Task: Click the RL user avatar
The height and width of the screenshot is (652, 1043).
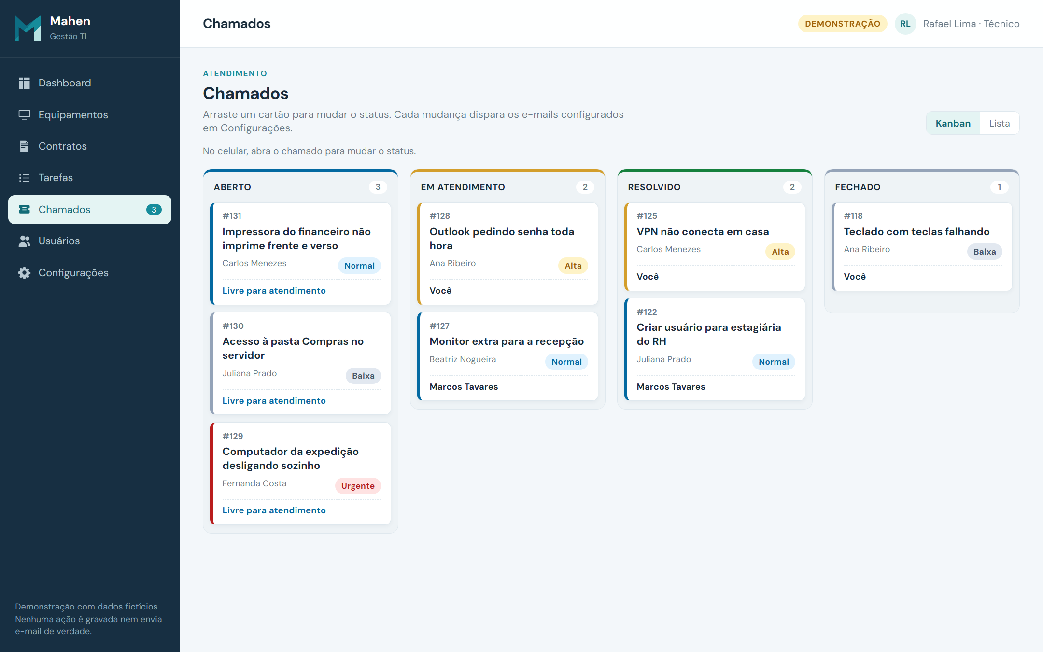Action: click(x=905, y=24)
